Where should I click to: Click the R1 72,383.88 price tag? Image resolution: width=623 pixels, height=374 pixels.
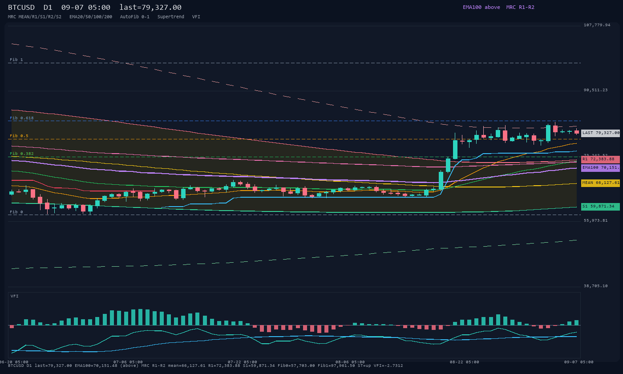tap(600, 159)
